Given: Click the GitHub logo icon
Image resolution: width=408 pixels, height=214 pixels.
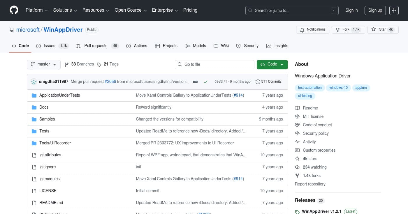Looking at the screenshot, I should pos(14,10).
